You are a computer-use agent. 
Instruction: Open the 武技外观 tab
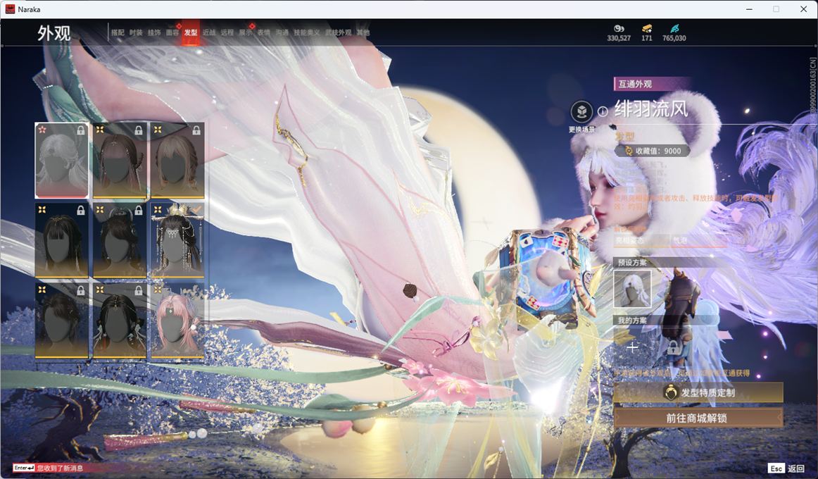click(x=338, y=32)
